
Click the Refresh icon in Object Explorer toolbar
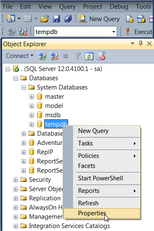coord(89,56)
